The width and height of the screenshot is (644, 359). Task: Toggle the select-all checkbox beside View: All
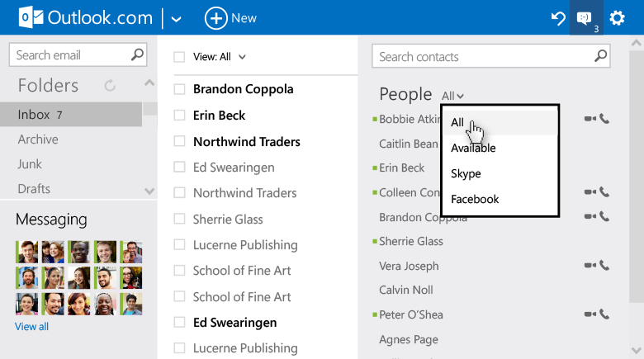point(179,57)
